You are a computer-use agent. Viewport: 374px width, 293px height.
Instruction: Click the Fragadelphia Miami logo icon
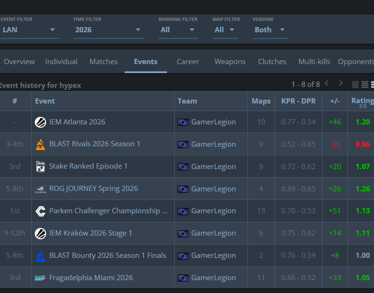pyautogui.click(x=40, y=278)
